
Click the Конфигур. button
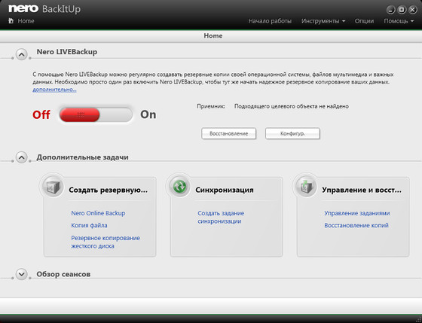click(292, 133)
